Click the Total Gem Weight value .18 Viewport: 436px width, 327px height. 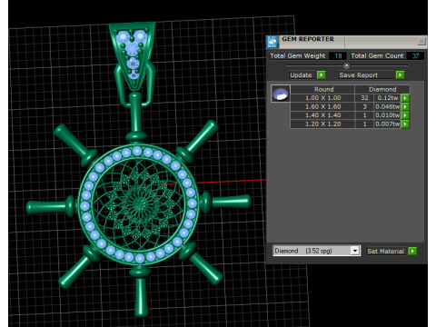coord(337,56)
